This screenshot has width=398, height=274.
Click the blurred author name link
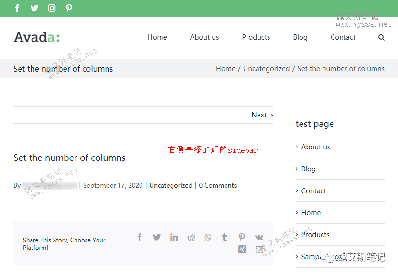(x=50, y=186)
